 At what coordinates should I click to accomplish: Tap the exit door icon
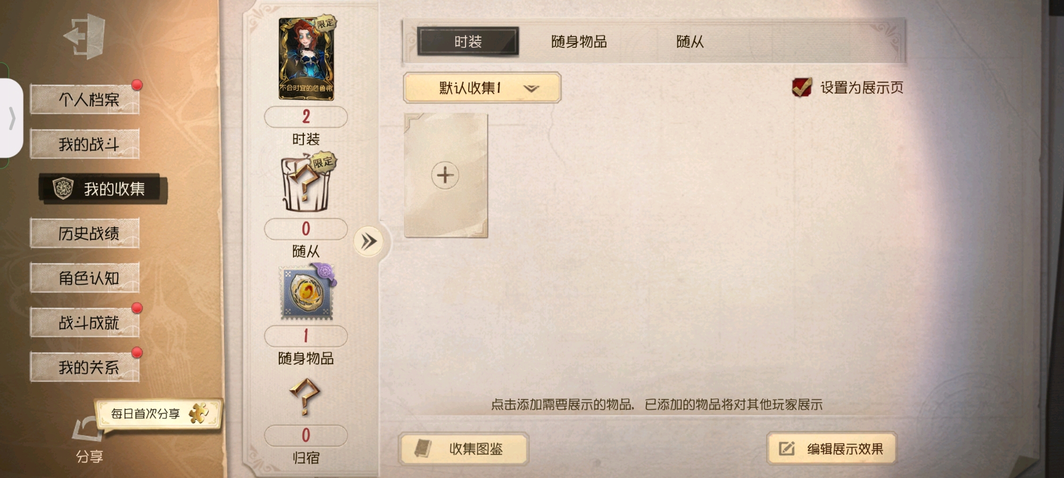tap(85, 36)
